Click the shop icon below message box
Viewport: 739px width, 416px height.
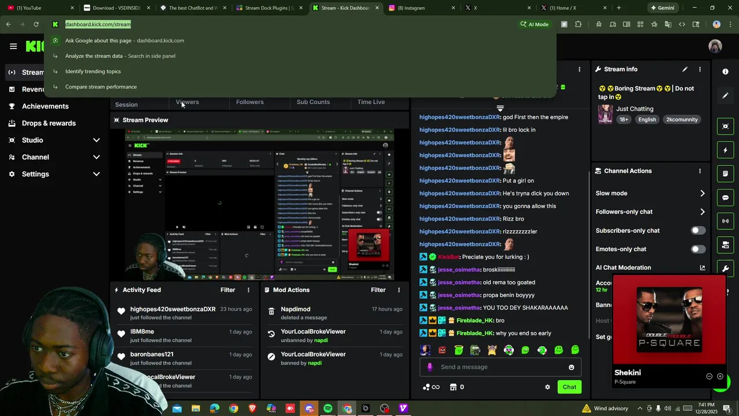tap(453, 387)
